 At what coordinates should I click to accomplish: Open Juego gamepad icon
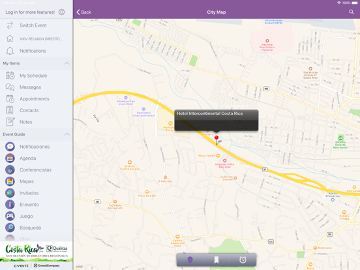[x=10, y=216]
